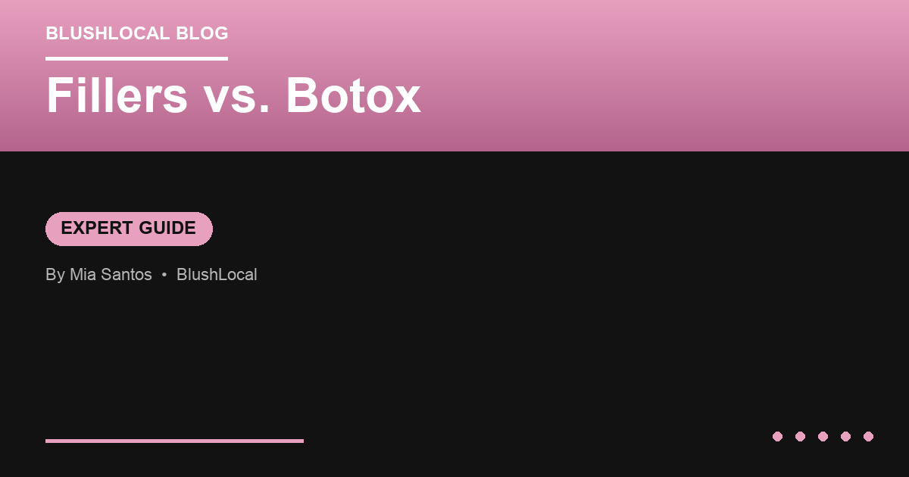Click the author name Mia Santos
The image size is (909, 477).
[111, 275]
